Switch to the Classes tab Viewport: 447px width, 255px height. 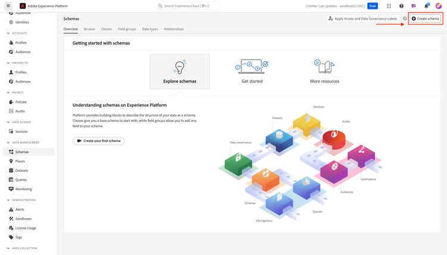point(106,29)
